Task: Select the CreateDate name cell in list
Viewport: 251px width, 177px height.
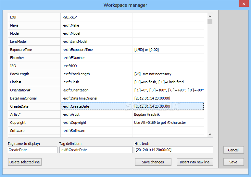Action: pyautogui.click(x=34, y=106)
